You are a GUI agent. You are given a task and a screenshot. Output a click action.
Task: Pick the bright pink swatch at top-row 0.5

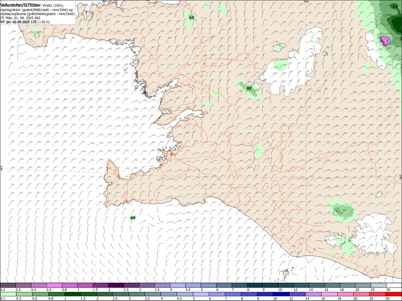click(55, 285)
